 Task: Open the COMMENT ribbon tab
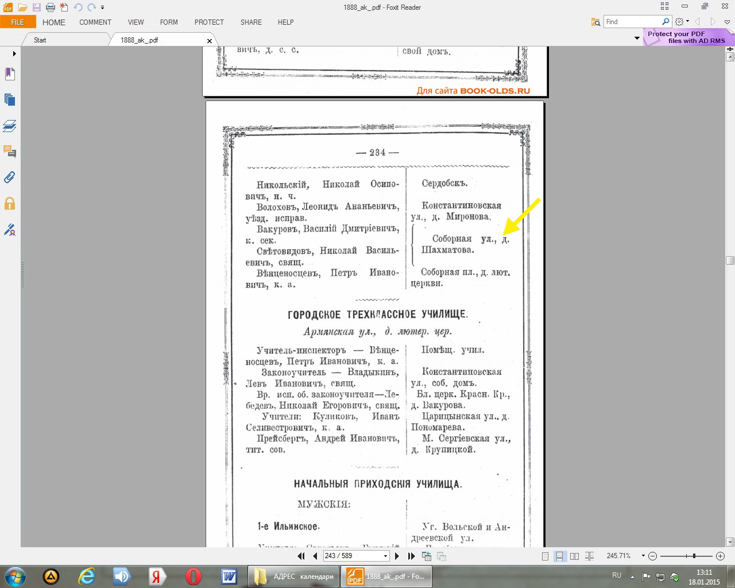[x=95, y=22]
